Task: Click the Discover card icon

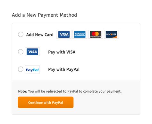Action: pos(111,34)
